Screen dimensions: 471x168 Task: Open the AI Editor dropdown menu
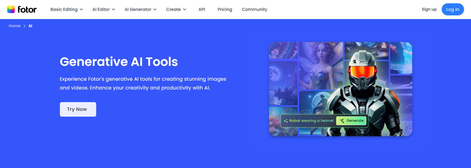point(104,9)
